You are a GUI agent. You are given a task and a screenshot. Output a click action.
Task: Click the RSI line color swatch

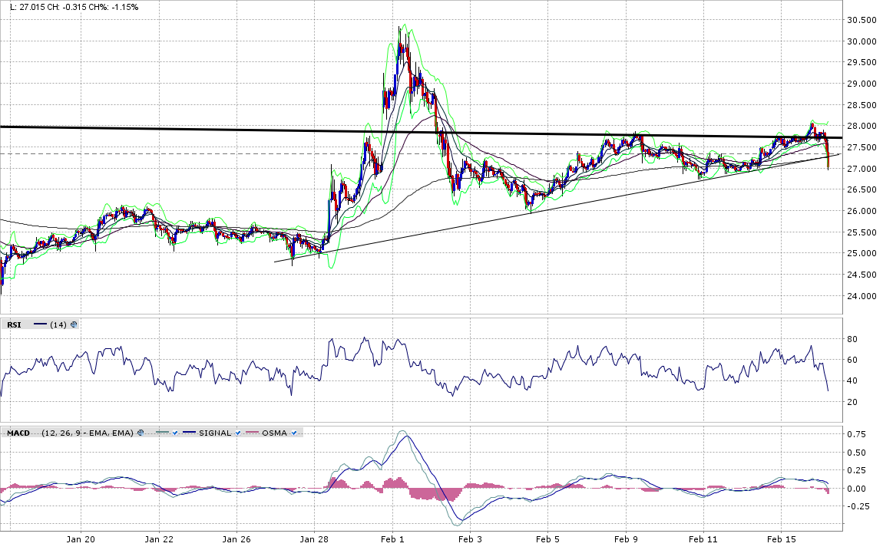(40, 325)
